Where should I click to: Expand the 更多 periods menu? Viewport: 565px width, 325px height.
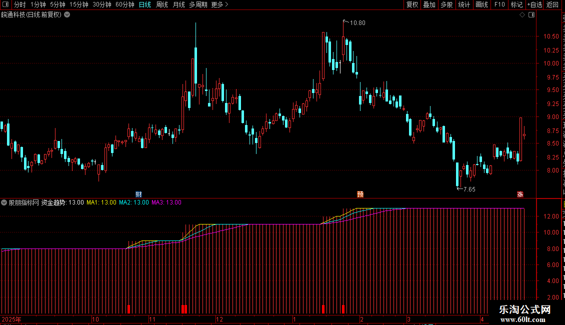pos(219,4)
